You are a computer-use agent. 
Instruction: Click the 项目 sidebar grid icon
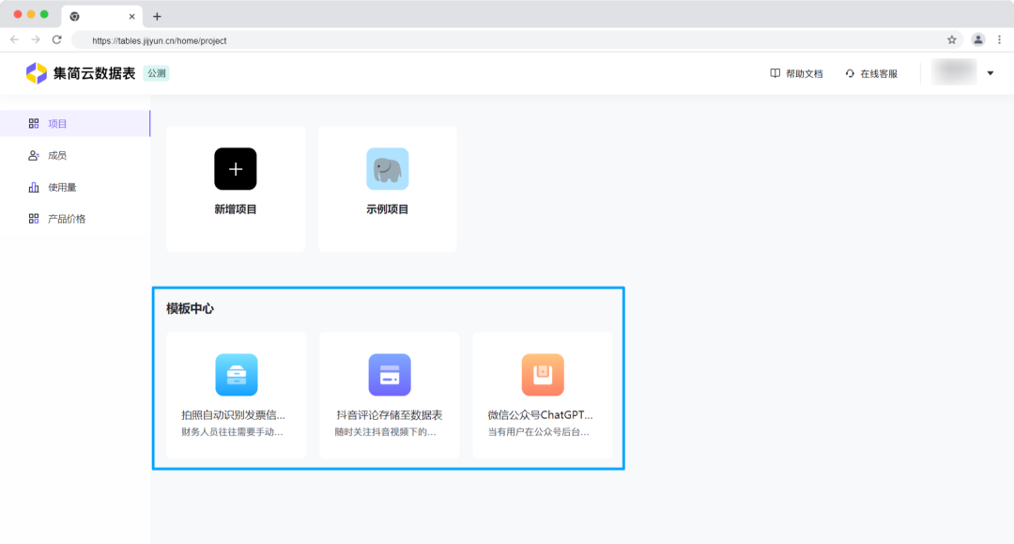34,123
